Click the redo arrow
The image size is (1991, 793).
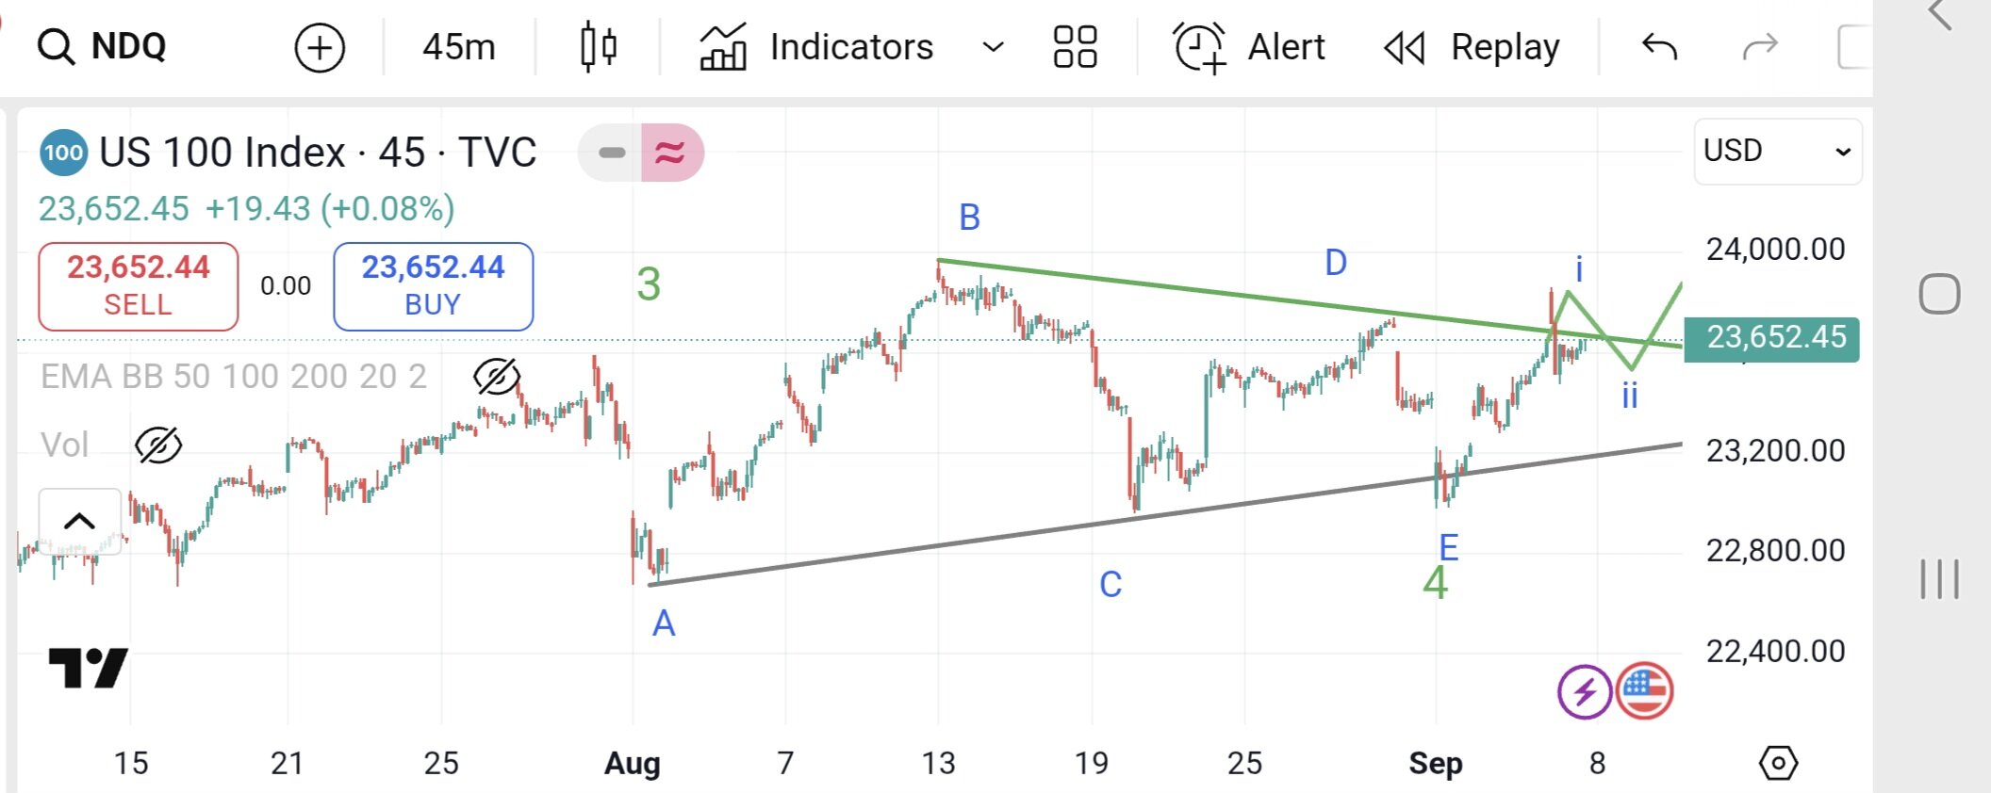click(x=1759, y=46)
